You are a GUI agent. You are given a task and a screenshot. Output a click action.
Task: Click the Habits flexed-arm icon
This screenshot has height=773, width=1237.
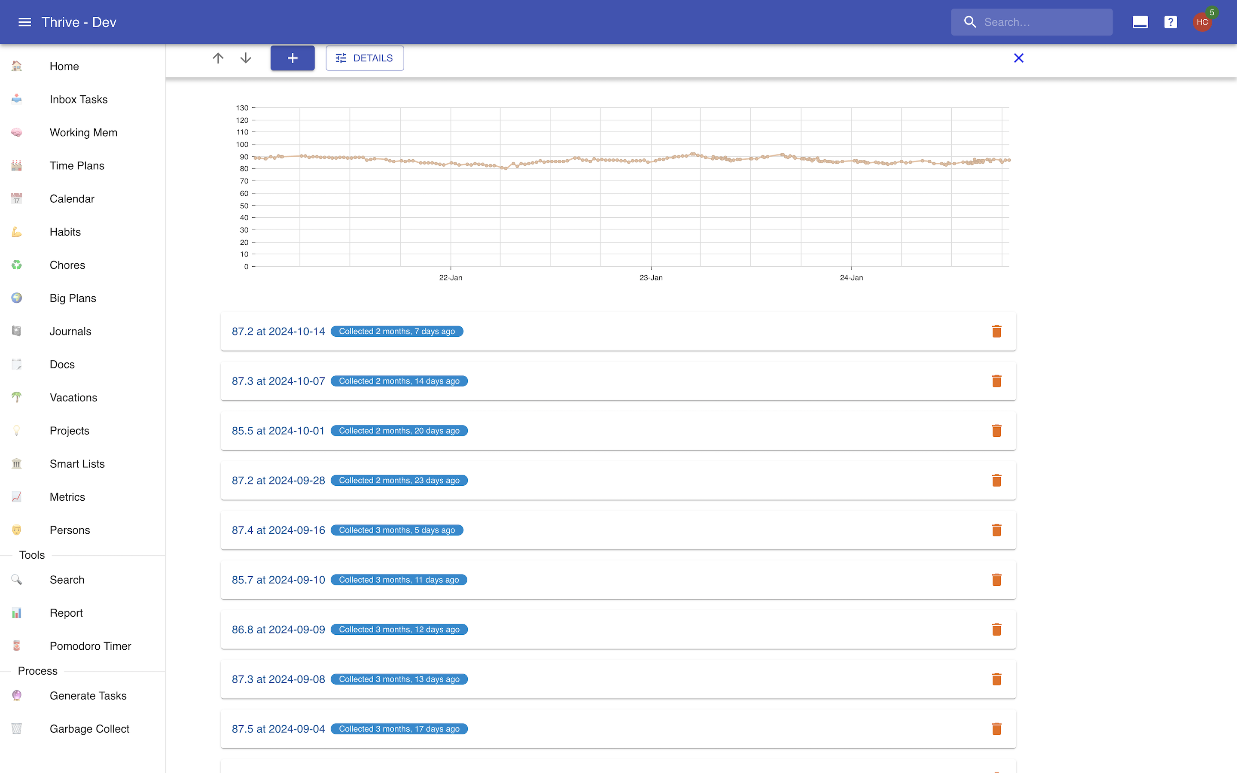pos(16,231)
